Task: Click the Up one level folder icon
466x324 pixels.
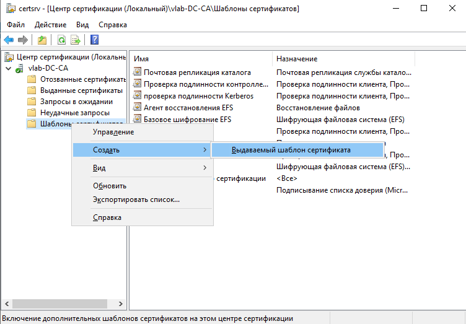Action: pyautogui.click(x=42, y=40)
